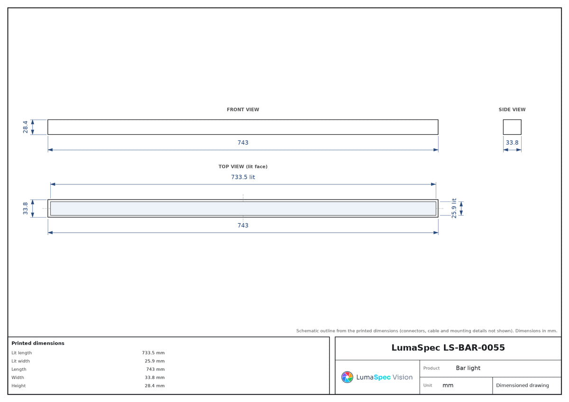The height and width of the screenshot is (402, 569).
Task: Click the "TOP VIEW (lit face)" label
Action: pos(243,167)
